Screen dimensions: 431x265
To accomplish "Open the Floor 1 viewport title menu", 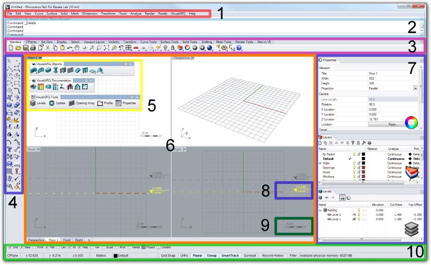I will tap(40, 58).
